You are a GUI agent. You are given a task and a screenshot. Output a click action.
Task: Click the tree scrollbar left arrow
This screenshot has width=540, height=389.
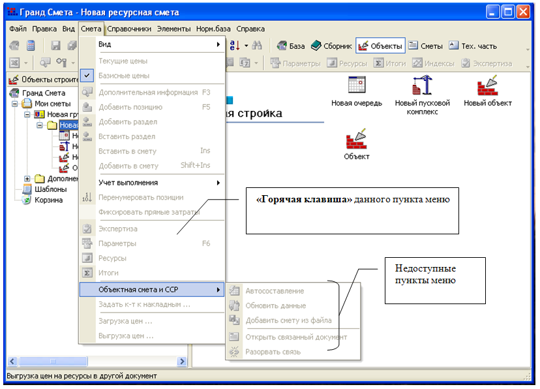coord(12,361)
